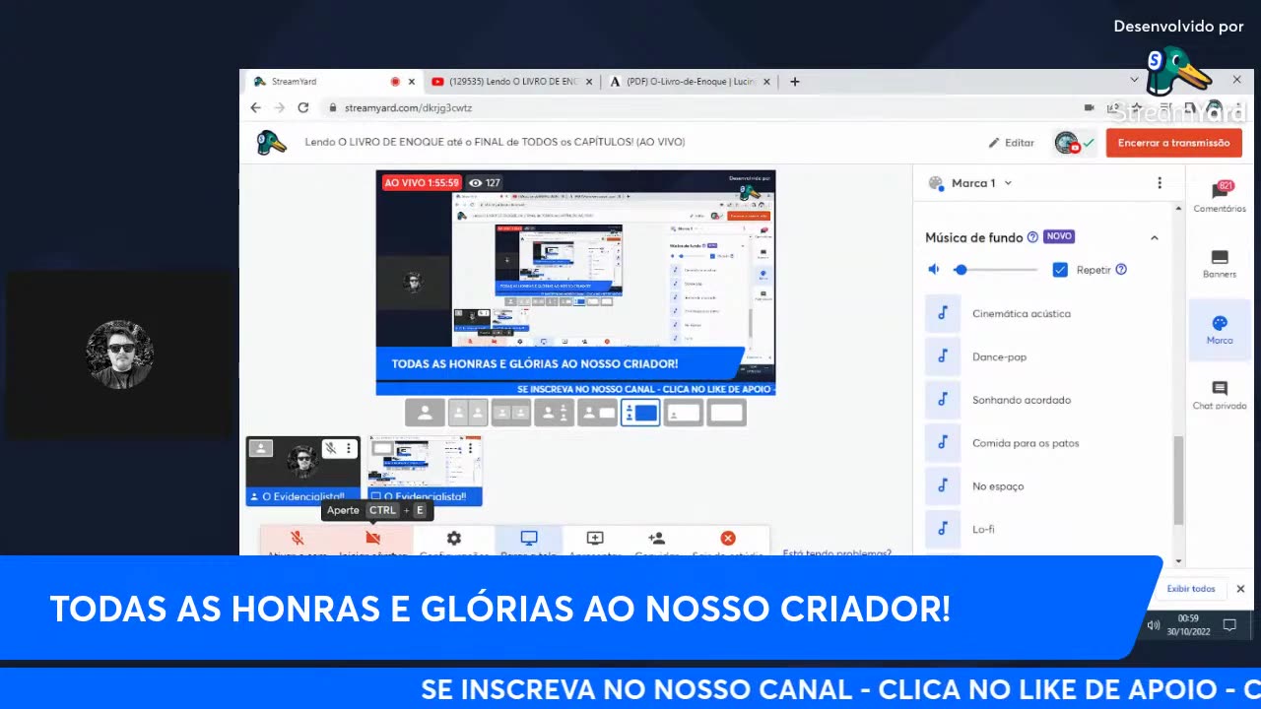Viewport: 1261px width, 709px height.
Task: Click the Editar broadcast button
Action: point(1012,143)
